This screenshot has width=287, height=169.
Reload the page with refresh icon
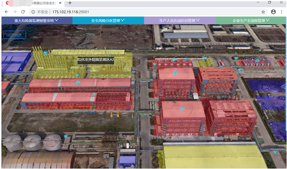click(23, 12)
